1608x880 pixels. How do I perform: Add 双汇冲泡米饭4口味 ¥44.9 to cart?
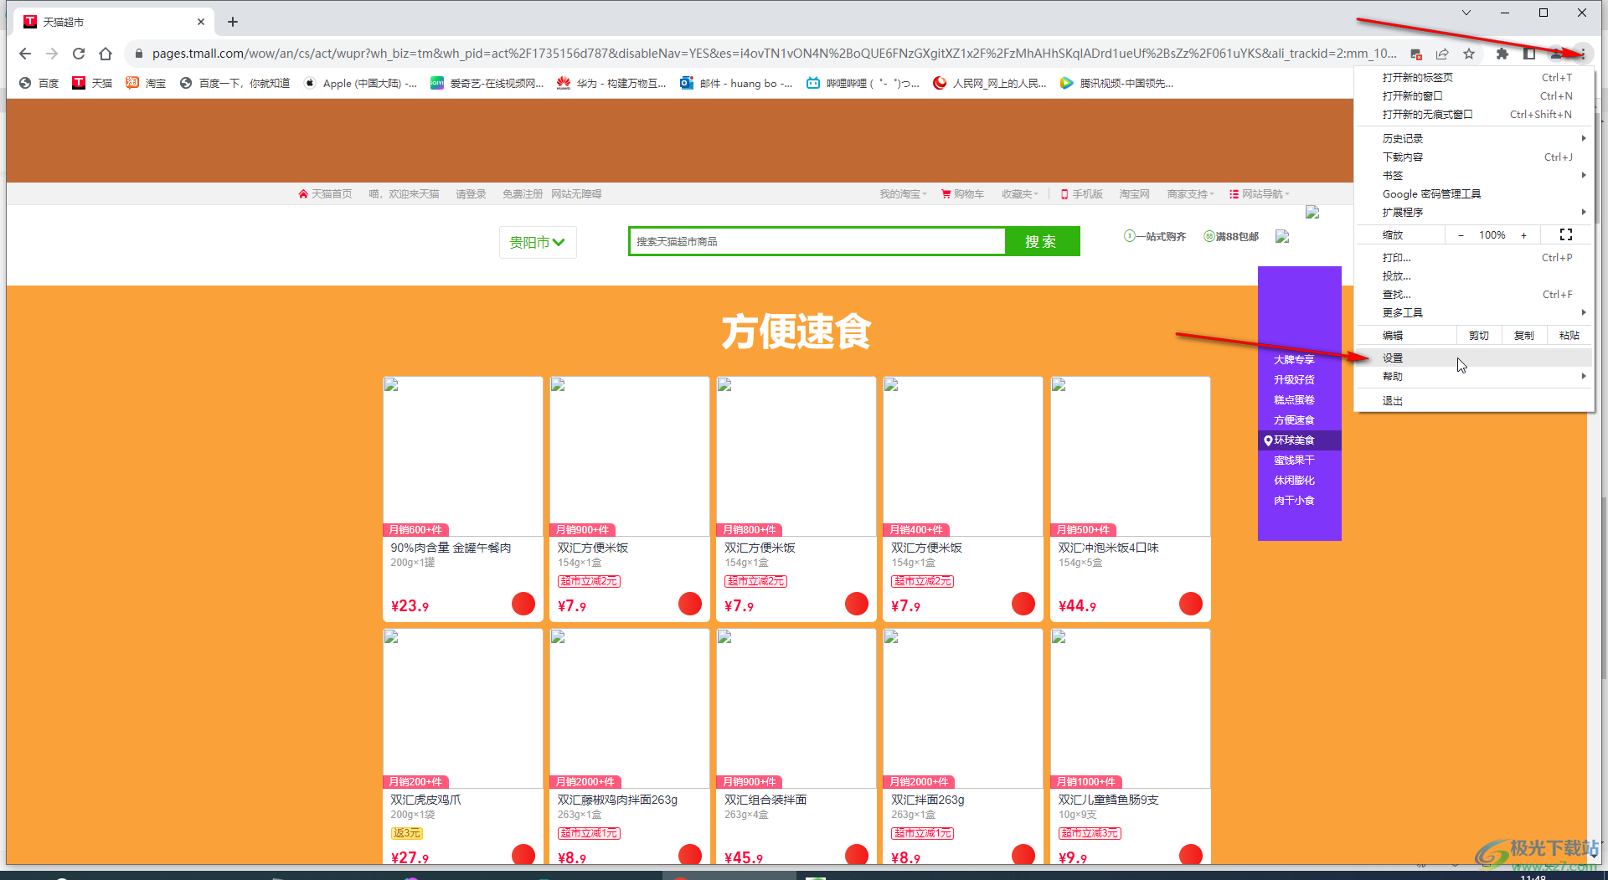pyautogui.click(x=1191, y=604)
